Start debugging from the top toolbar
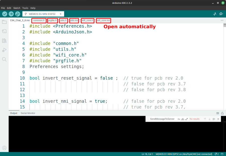Image resolution: width=226 pixels, height=156 pixels. pyautogui.click(x=18, y=14)
